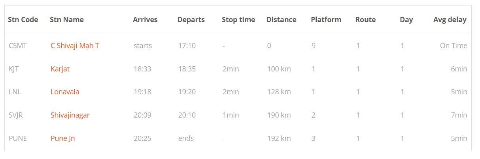Click the Departs column header

tap(191, 20)
